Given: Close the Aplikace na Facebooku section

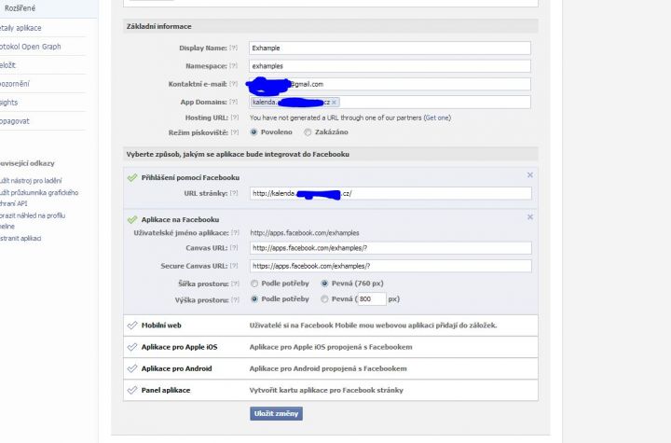Looking at the screenshot, I should (x=529, y=216).
